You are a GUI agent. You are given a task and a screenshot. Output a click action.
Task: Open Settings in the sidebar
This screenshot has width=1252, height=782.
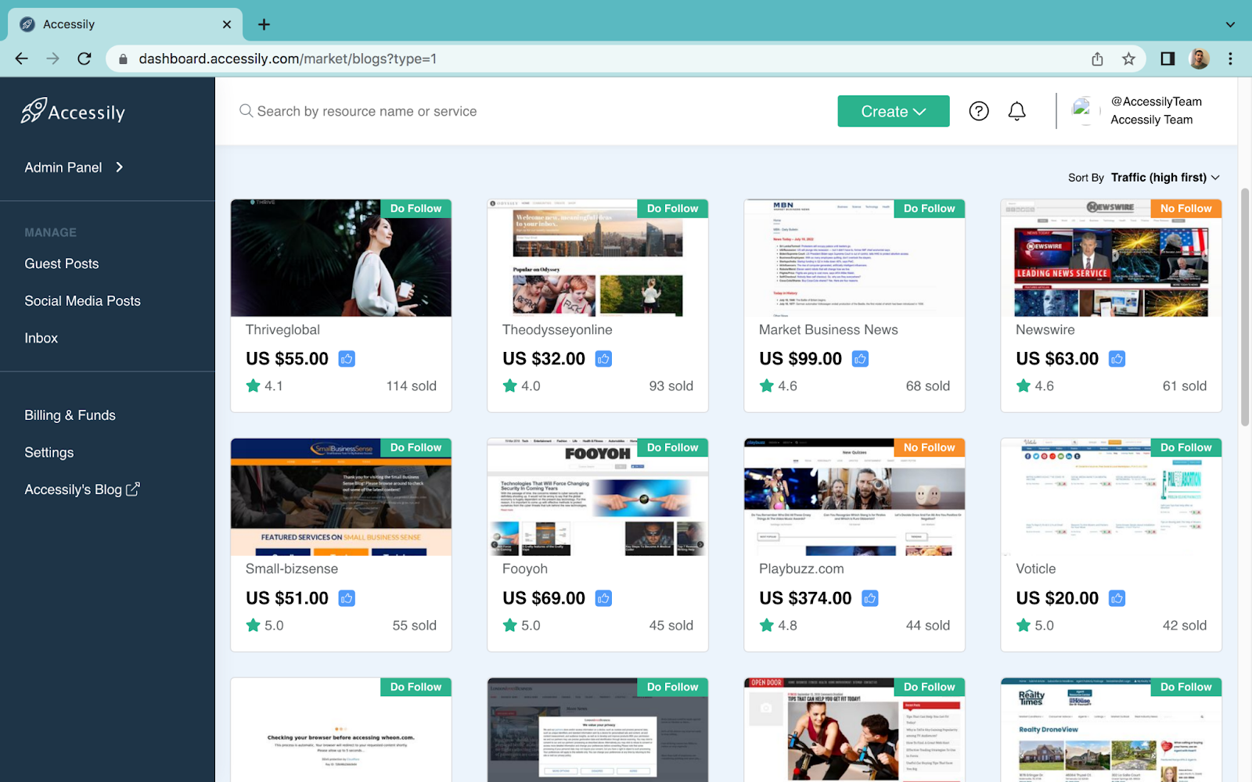click(49, 453)
